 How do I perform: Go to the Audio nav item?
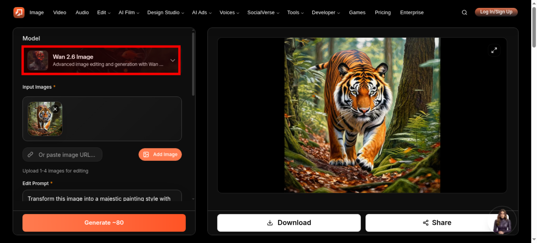pos(82,13)
